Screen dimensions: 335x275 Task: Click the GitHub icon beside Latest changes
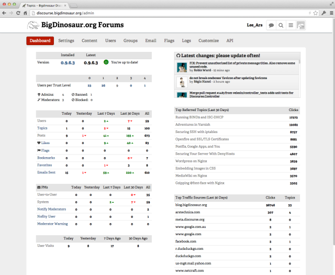[178, 56]
